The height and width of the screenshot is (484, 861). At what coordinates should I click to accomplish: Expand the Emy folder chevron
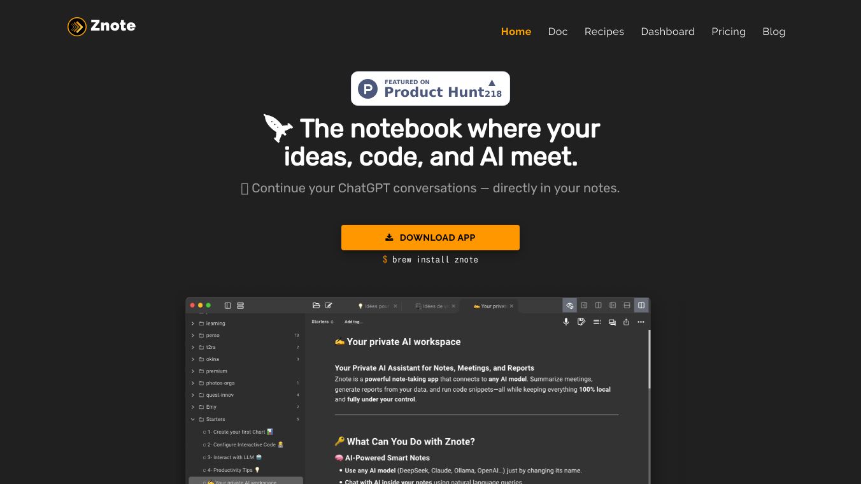[x=193, y=407]
